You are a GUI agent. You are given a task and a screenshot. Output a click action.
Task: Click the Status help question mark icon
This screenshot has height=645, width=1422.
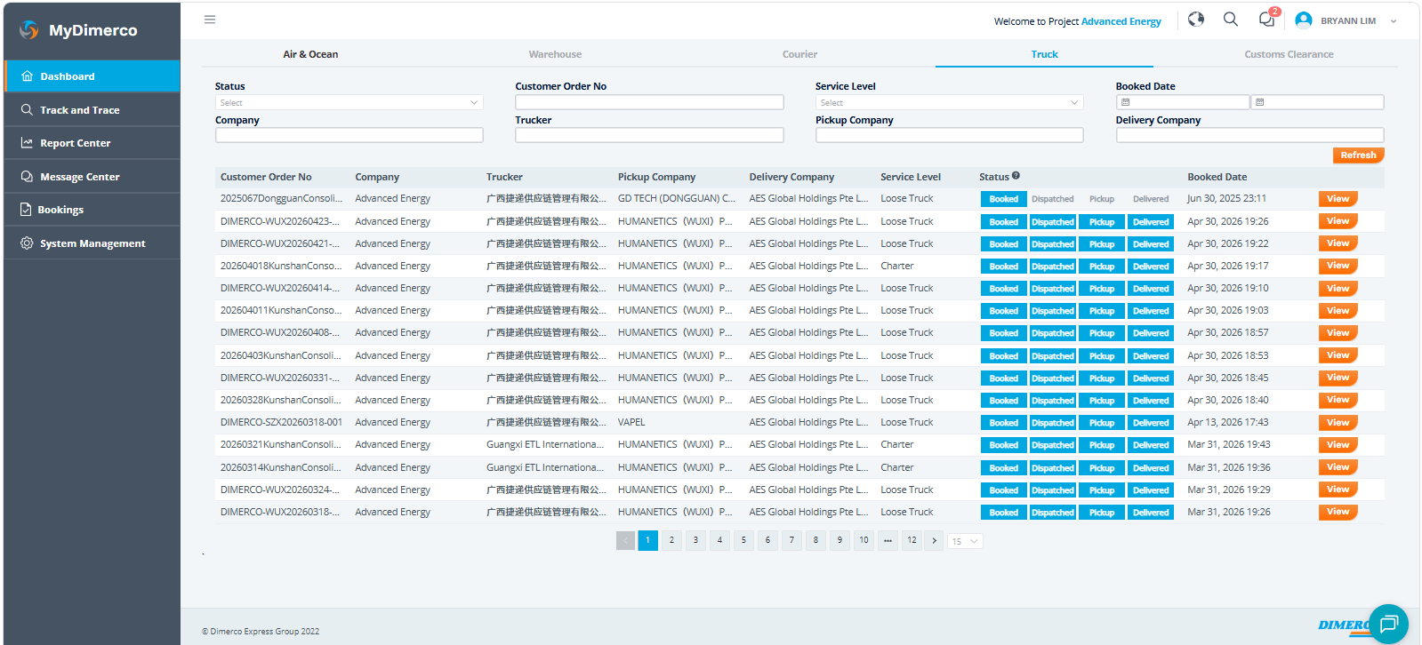pos(1016,176)
